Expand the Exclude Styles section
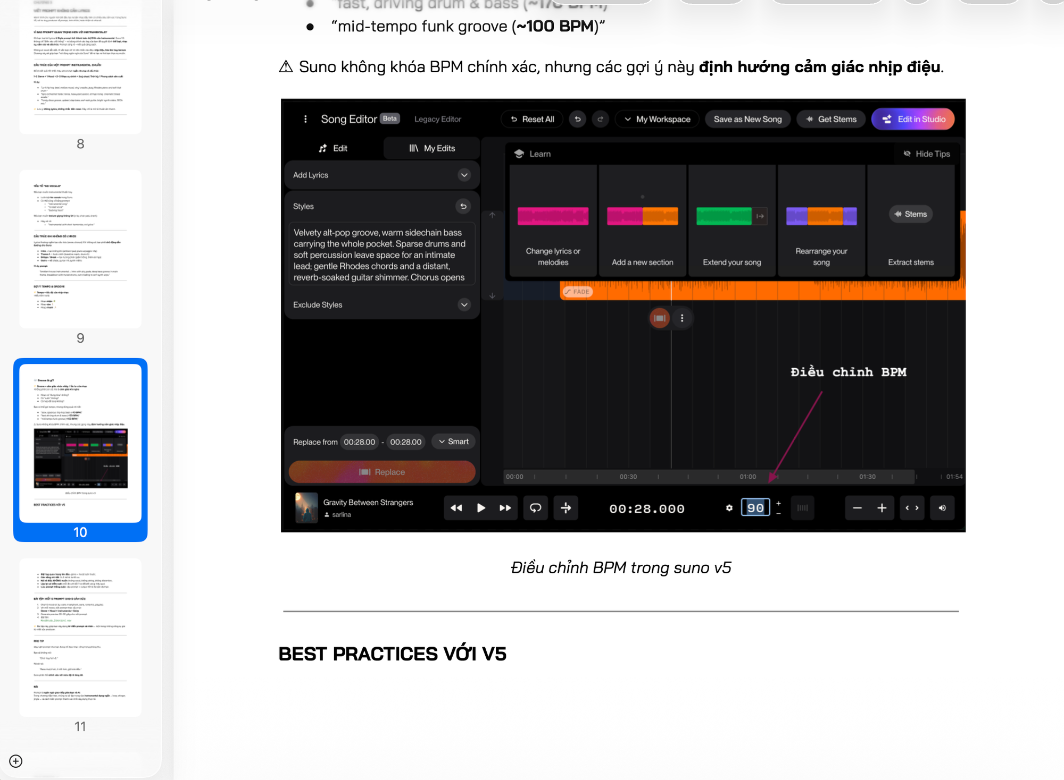The height and width of the screenshot is (780, 1064). 464,304
